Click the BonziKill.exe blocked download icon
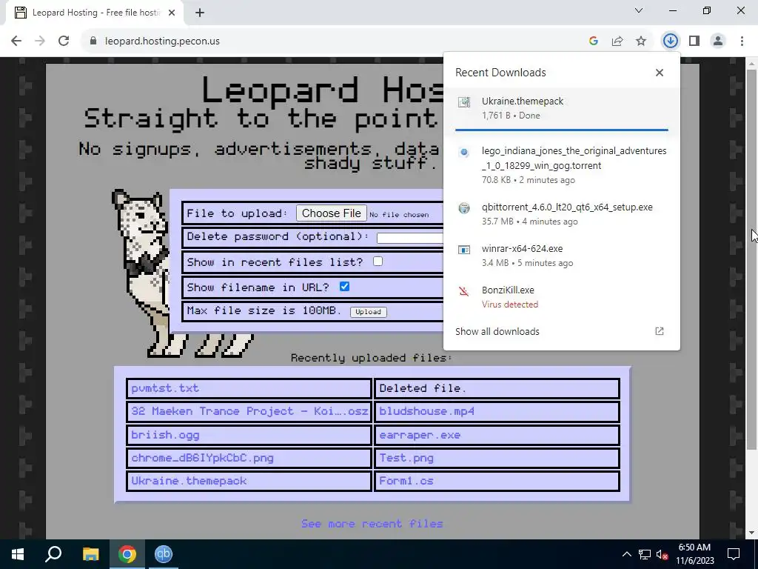758x569 pixels. [x=464, y=291]
